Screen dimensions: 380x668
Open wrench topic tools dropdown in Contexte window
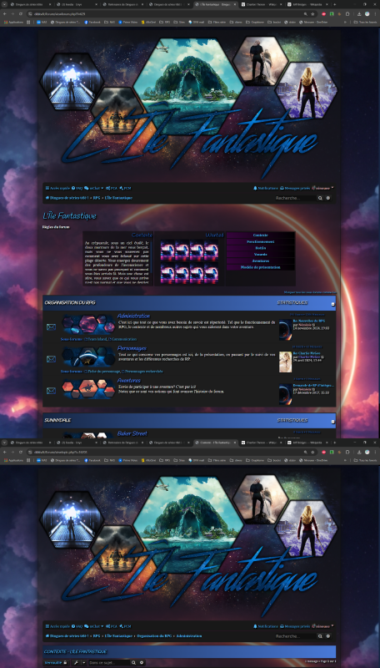[x=78, y=662]
